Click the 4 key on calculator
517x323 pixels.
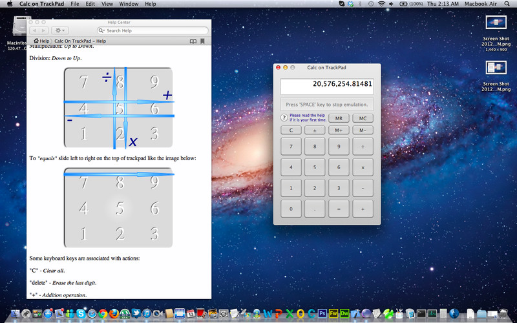click(291, 167)
